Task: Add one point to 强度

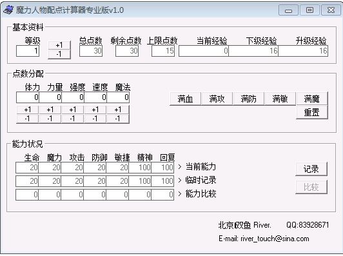Action: [73, 110]
